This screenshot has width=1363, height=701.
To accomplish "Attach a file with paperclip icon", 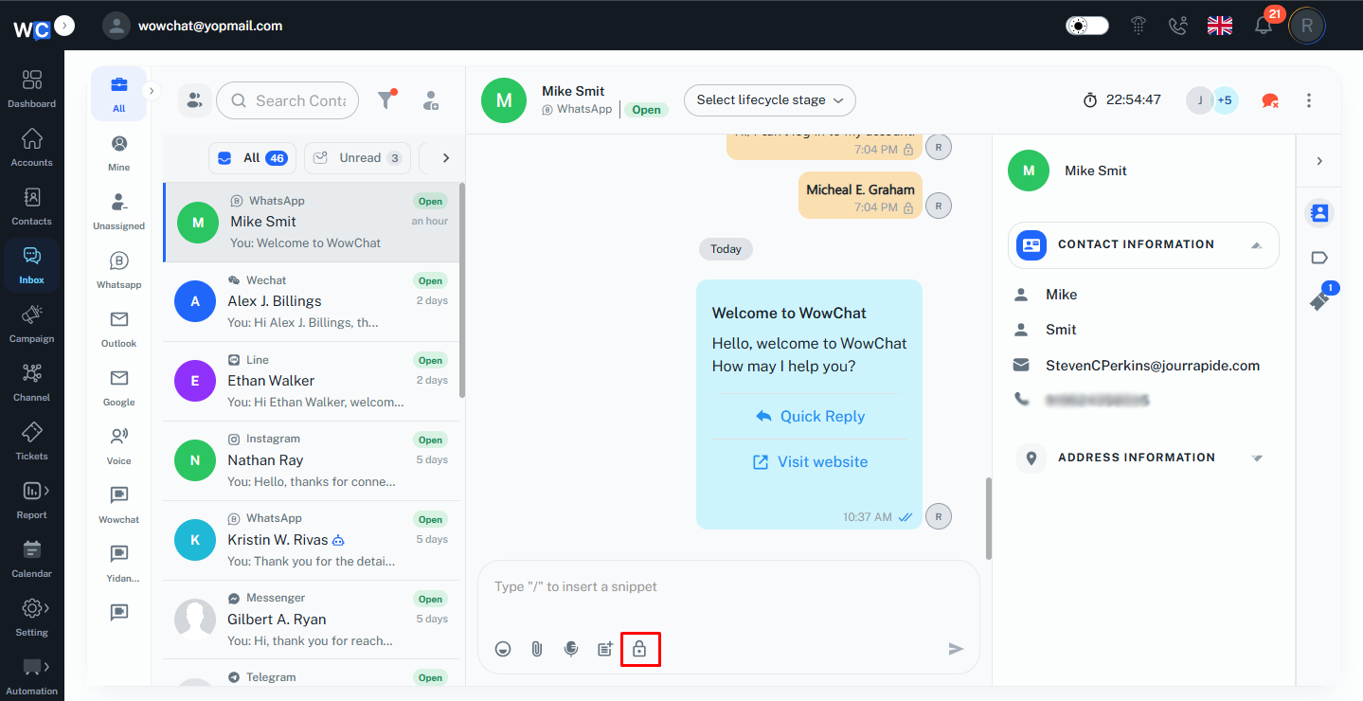I will [x=536, y=649].
